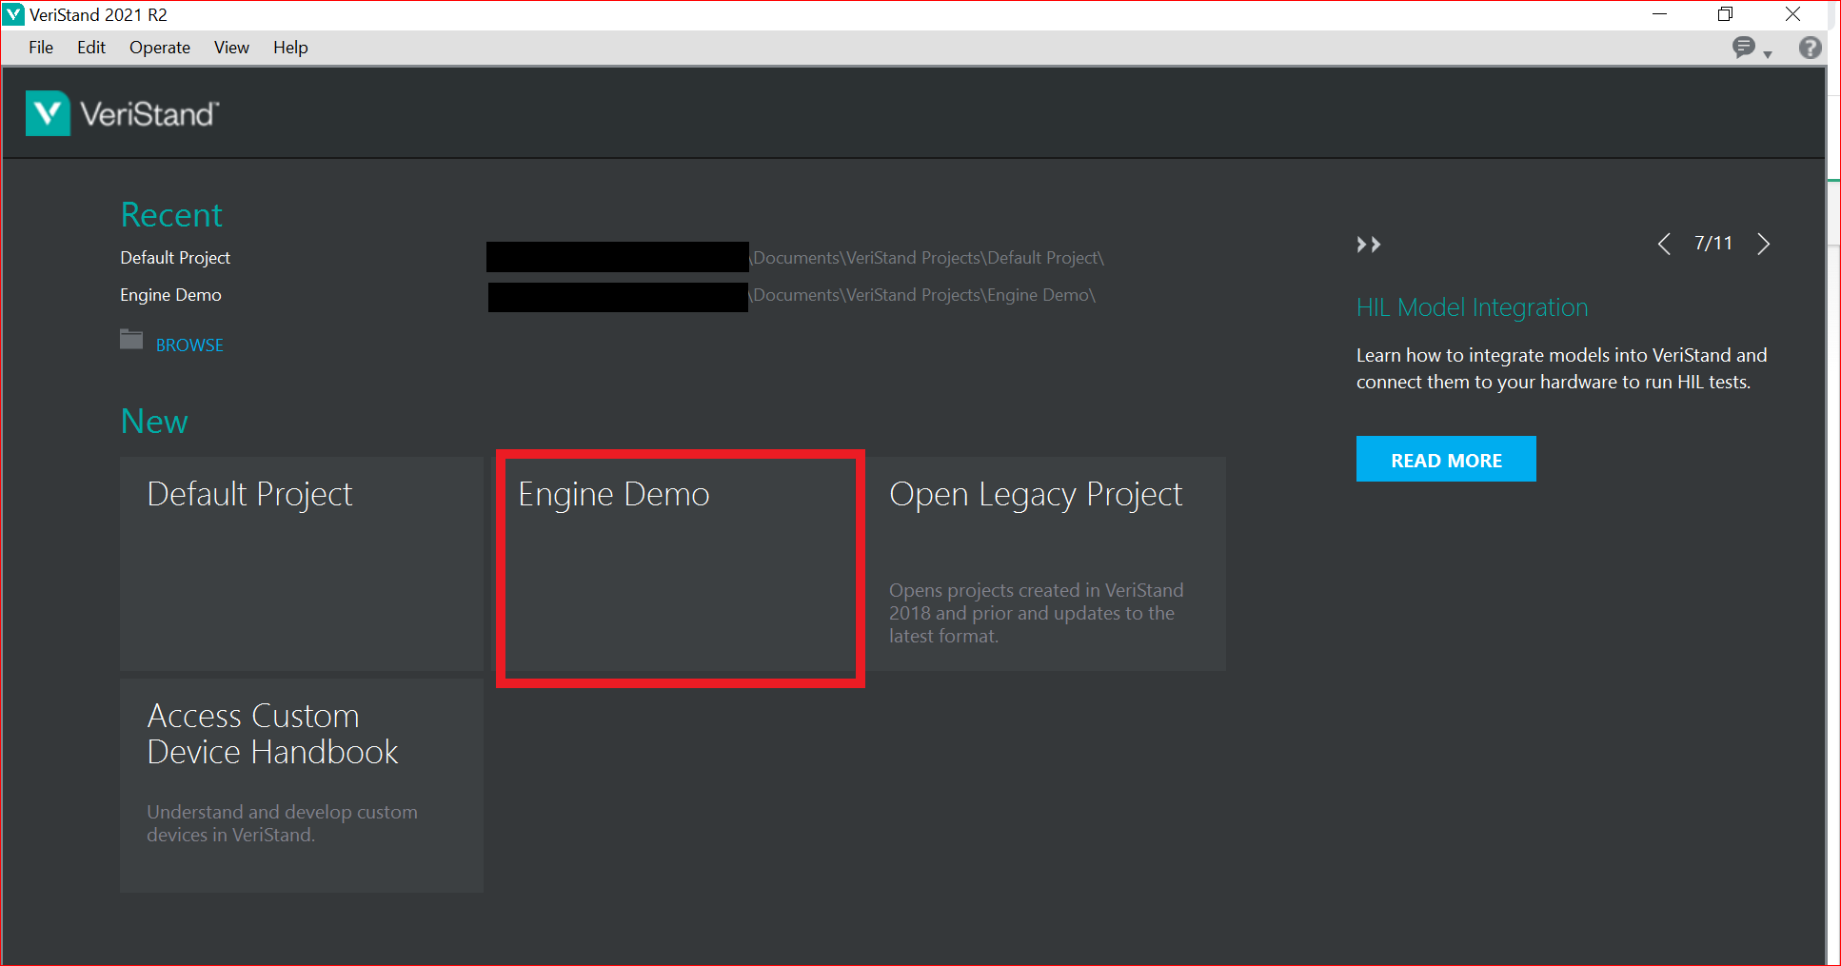Minimize the VeriStand window
This screenshot has height=966, width=1841.
tap(1659, 14)
